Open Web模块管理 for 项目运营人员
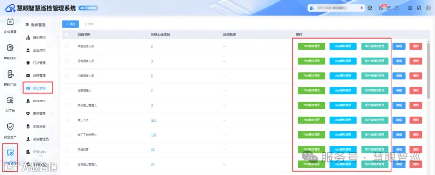Screen dimensions: 435x175 click(x=311, y=46)
